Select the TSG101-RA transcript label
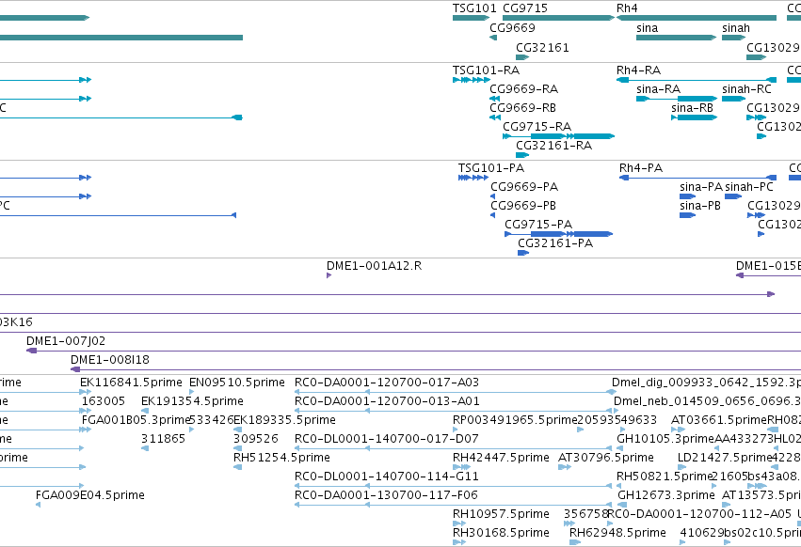The image size is (801, 547). tap(486, 70)
